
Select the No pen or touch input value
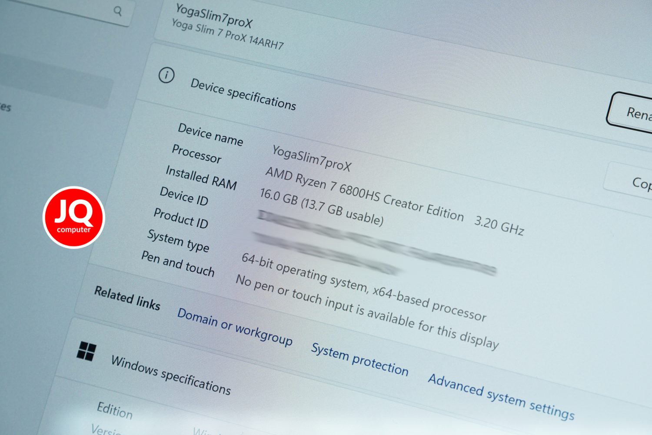tap(367, 311)
